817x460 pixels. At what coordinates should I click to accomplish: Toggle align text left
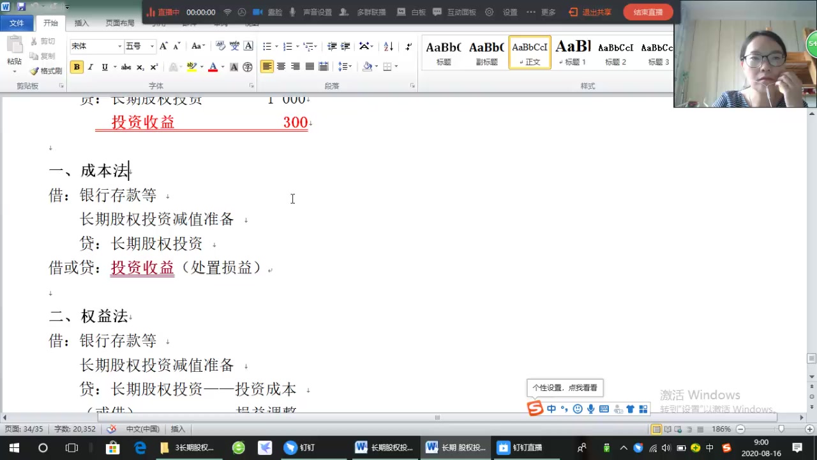point(267,66)
